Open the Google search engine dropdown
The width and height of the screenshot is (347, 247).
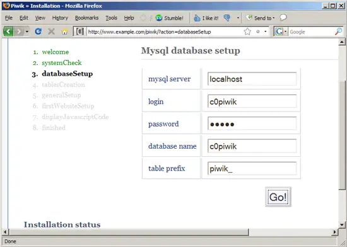coord(281,32)
